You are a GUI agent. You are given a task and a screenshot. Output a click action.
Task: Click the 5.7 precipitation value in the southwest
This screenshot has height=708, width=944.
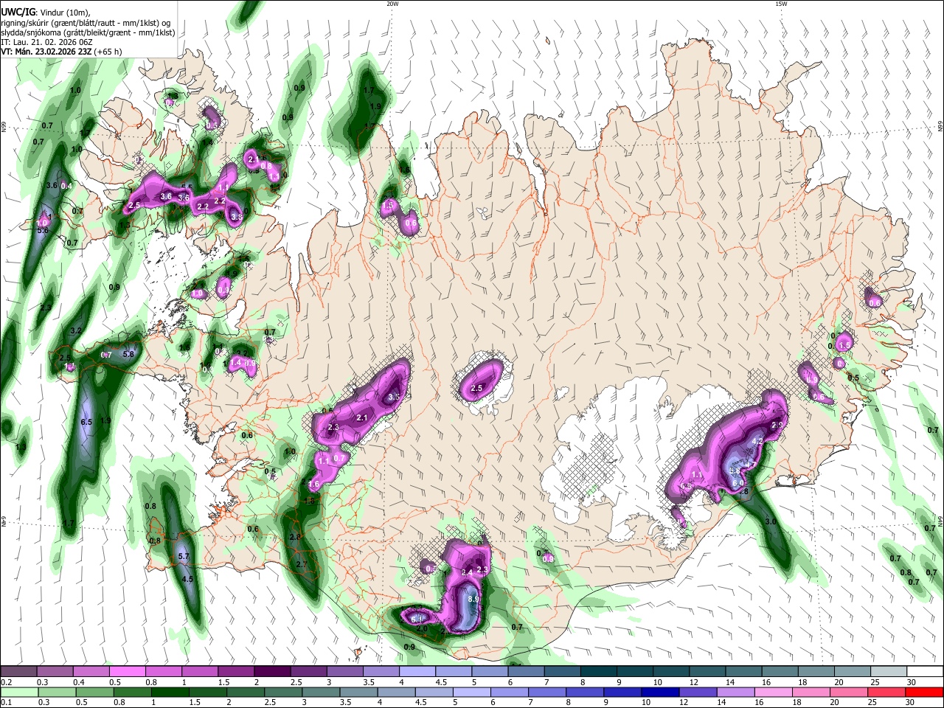(184, 556)
